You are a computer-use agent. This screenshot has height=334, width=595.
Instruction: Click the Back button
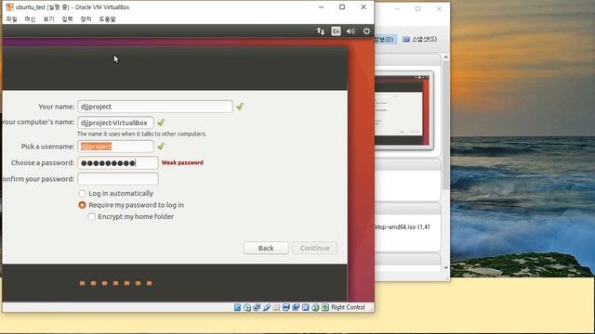266,249
